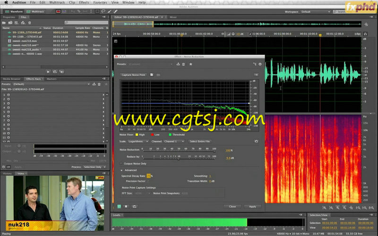The image size is (378, 236).
Task: Open the Workspace Default dropdown
Action: [x=315, y=11]
